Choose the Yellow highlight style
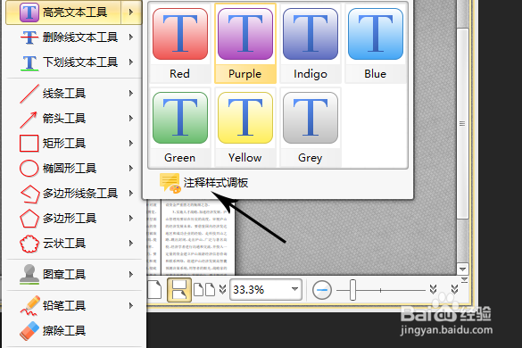 pos(245,128)
